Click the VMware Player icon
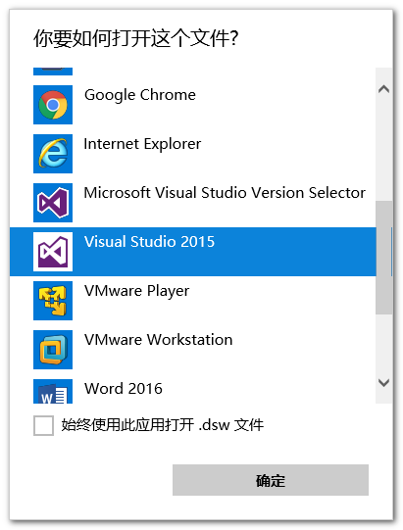Viewport: 403px width, 530px height. [53, 301]
